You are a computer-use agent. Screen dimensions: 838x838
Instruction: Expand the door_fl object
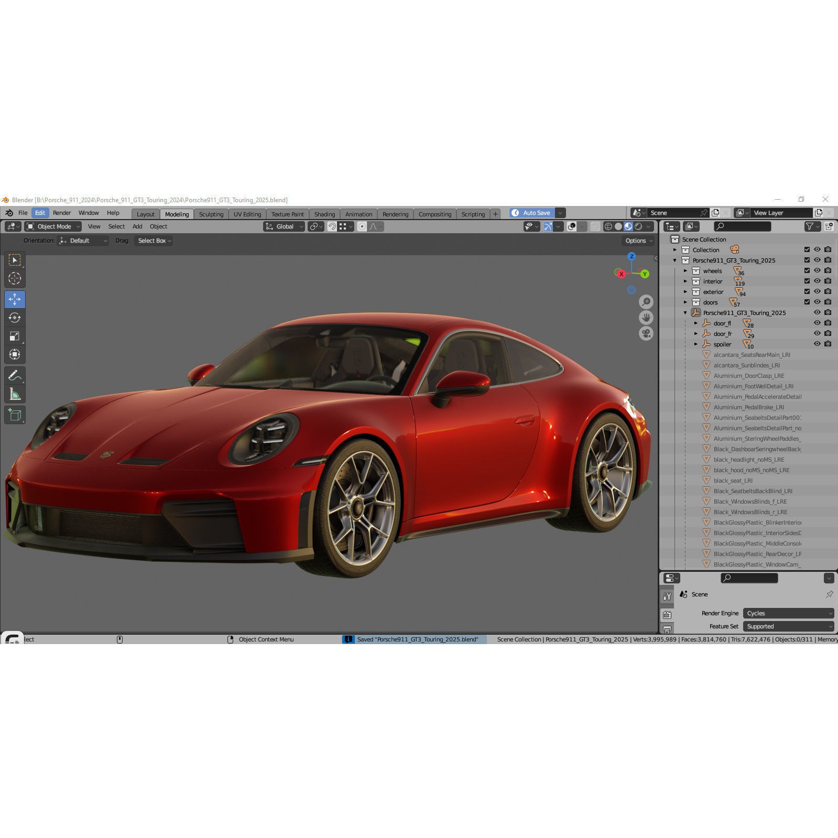click(695, 323)
